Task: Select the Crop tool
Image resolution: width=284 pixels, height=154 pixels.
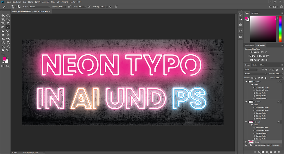Action: click(x=3, y=23)
